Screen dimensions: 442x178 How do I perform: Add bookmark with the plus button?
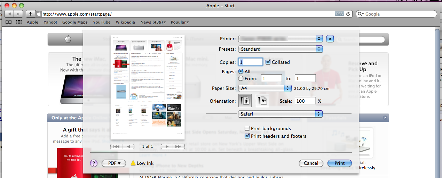point(31,14)
